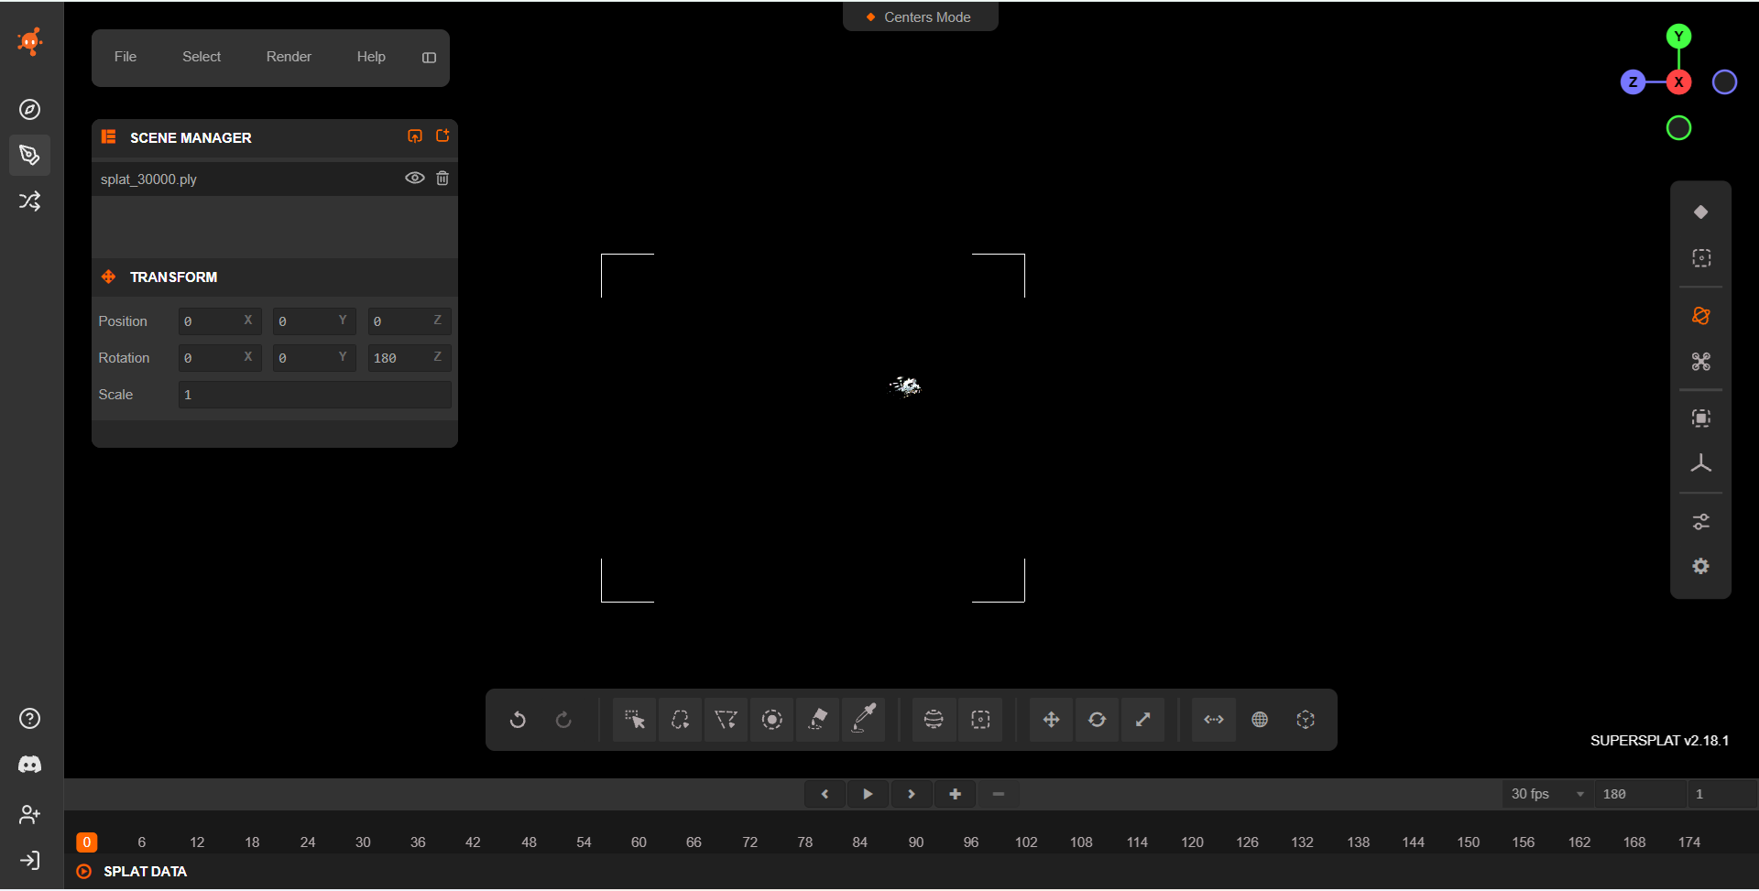
Task: Go to the previous keyframe
Action: click(825, 794)
